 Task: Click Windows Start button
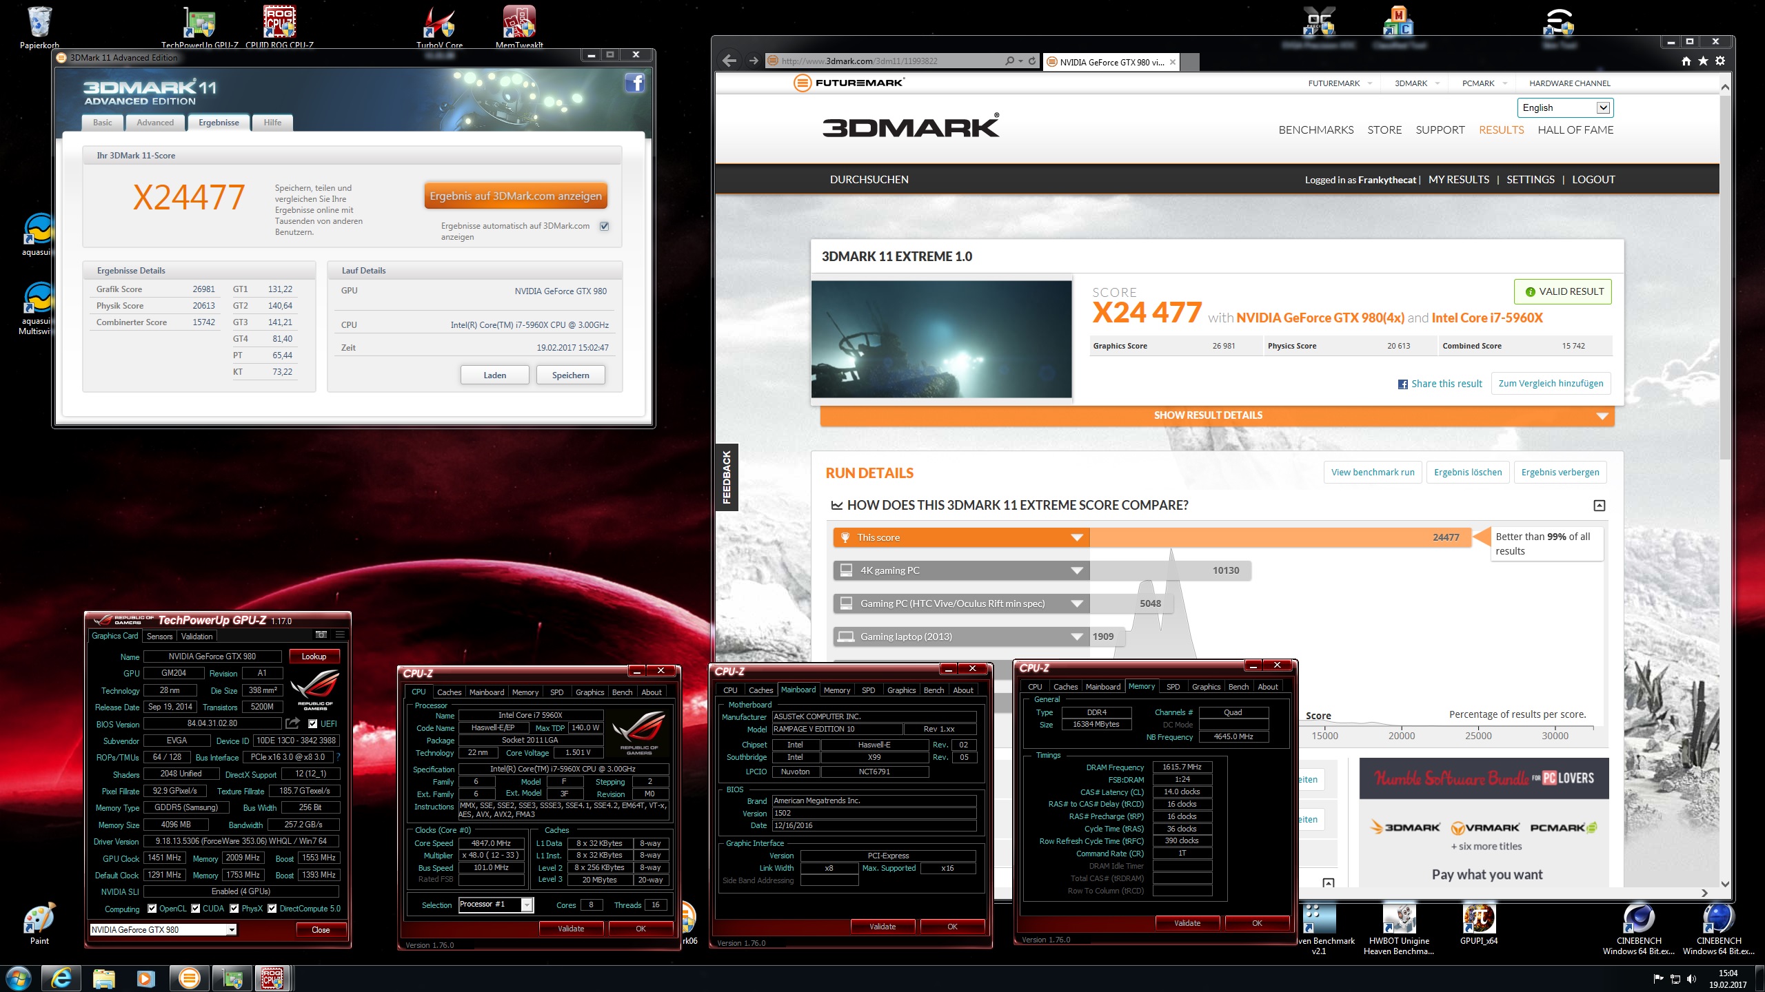coord(19,978)
